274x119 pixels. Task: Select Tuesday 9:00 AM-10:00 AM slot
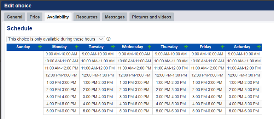tap(98, 54)
